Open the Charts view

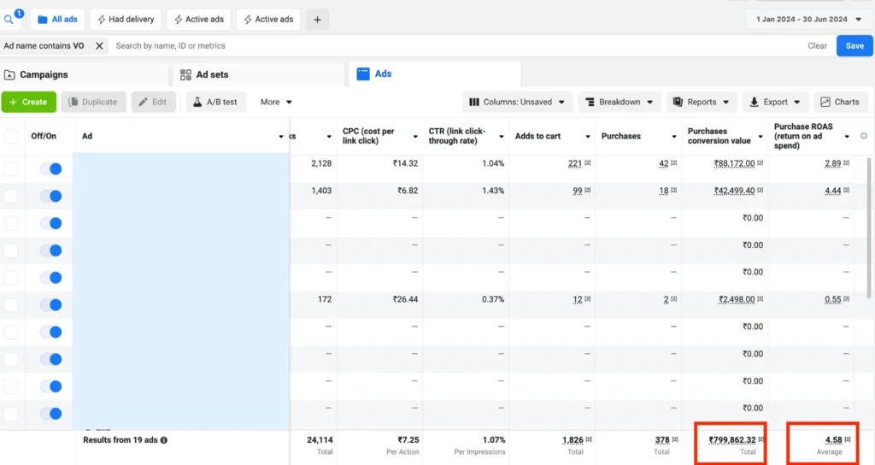coord(840,103)
